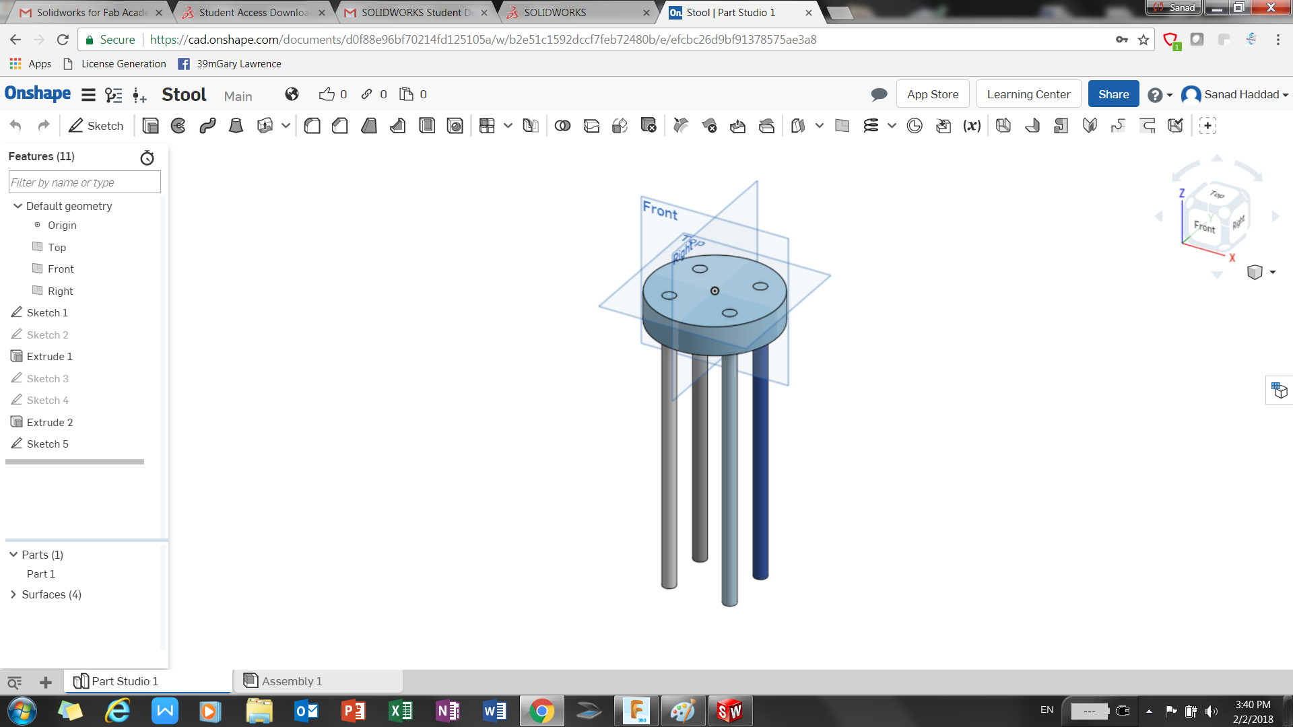Switch to the Assembly 1 tab
The image size is (1293, 727).
[291, 681]
